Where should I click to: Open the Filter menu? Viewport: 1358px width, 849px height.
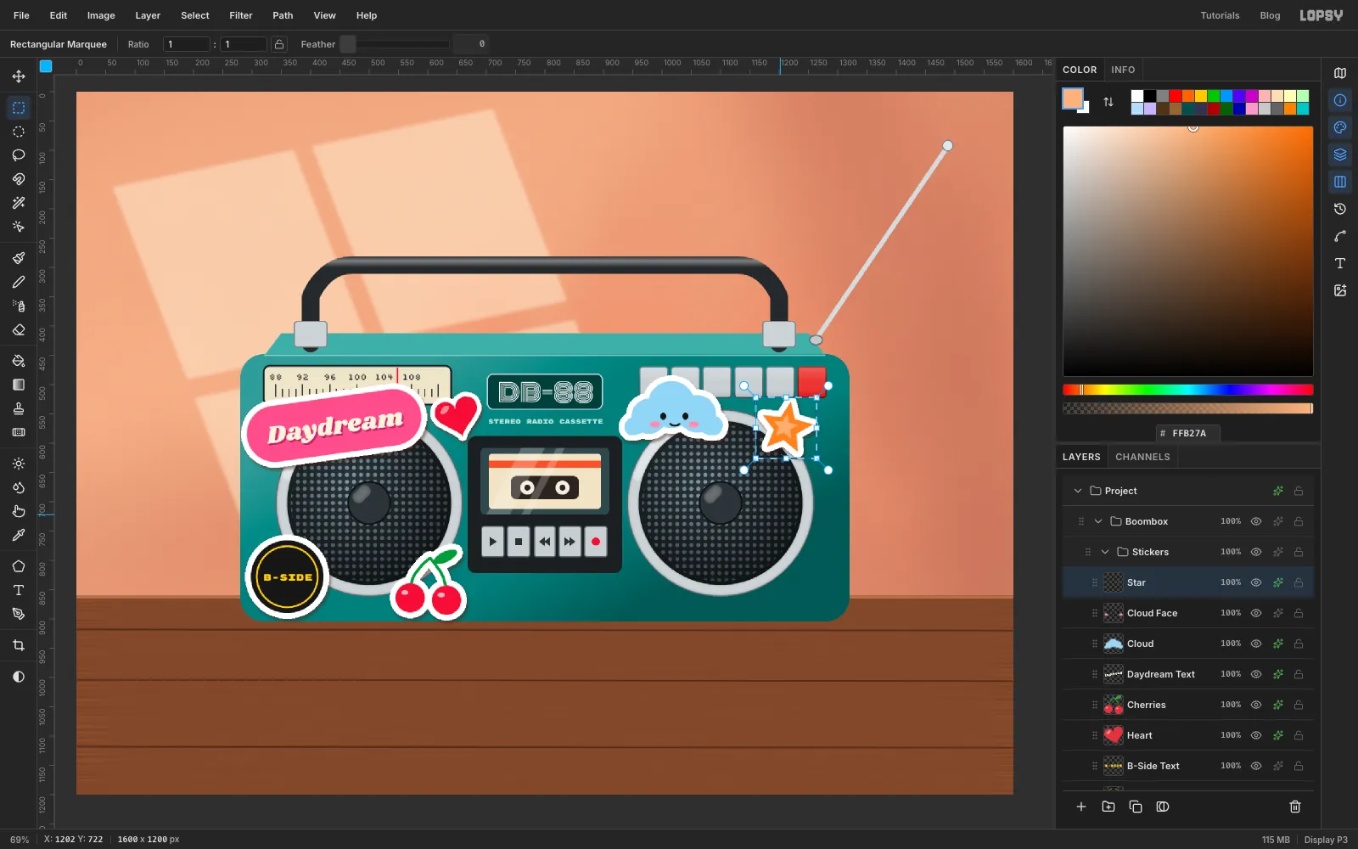click(x=241, y=15)
